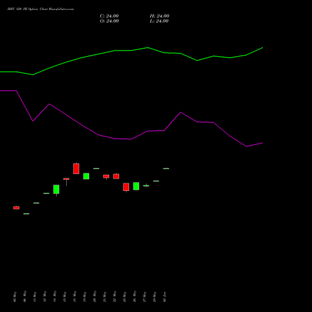Click the low value 'L: 24.00'

(x=159, y=21)
